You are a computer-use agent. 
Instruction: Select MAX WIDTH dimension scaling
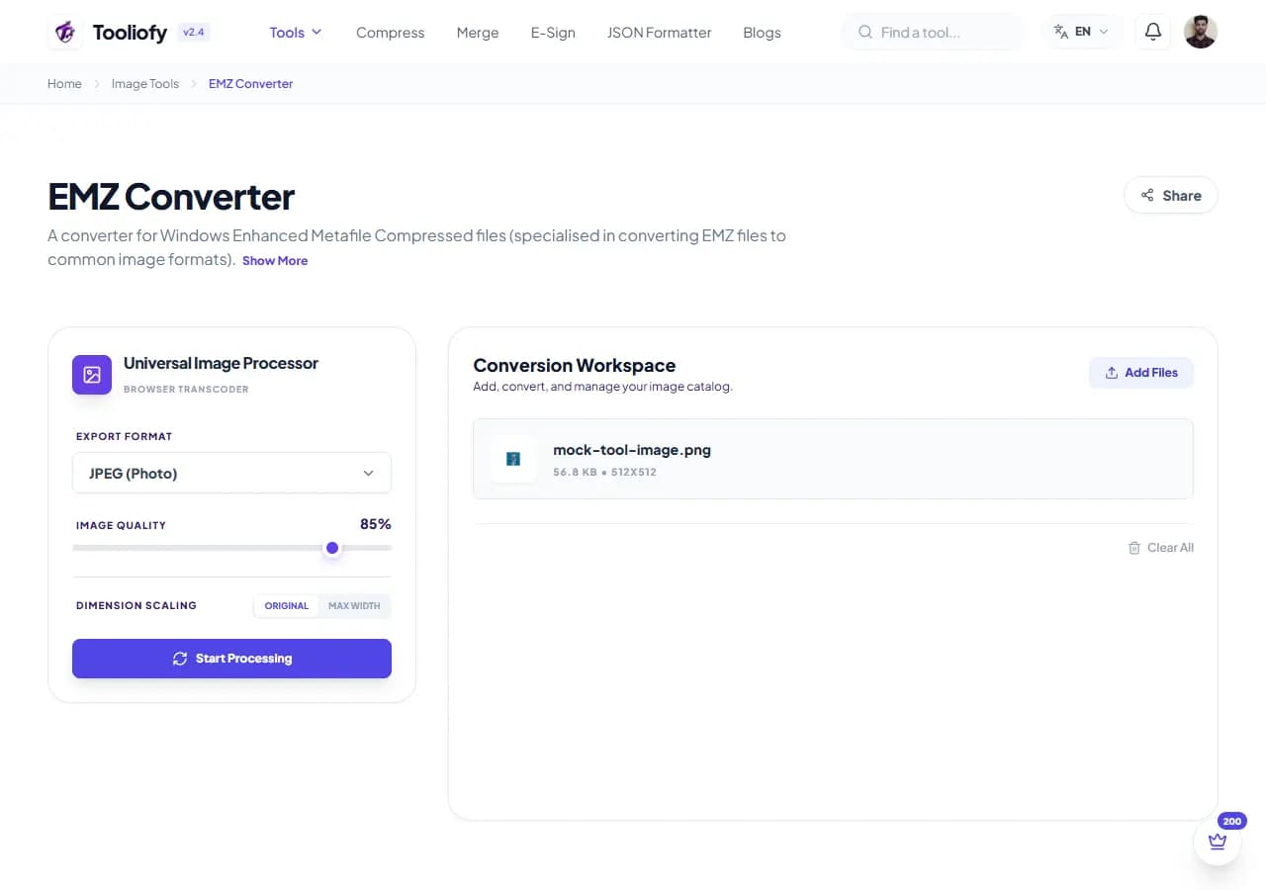(354, 605)
